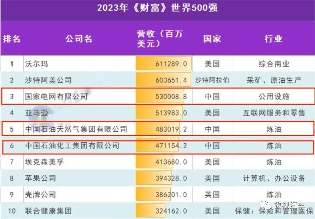
Task: Click 沙特阿美公司 in the company column
Action: click(x=41, y=80)
